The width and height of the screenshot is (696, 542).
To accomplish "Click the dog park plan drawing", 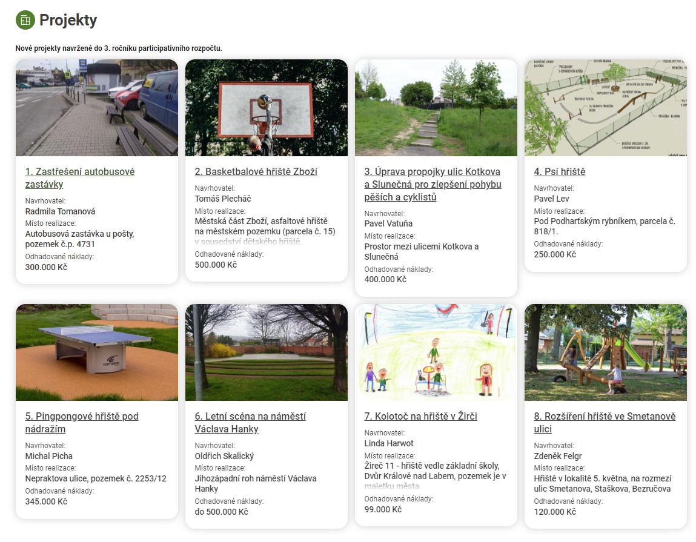I will point(606,107).
